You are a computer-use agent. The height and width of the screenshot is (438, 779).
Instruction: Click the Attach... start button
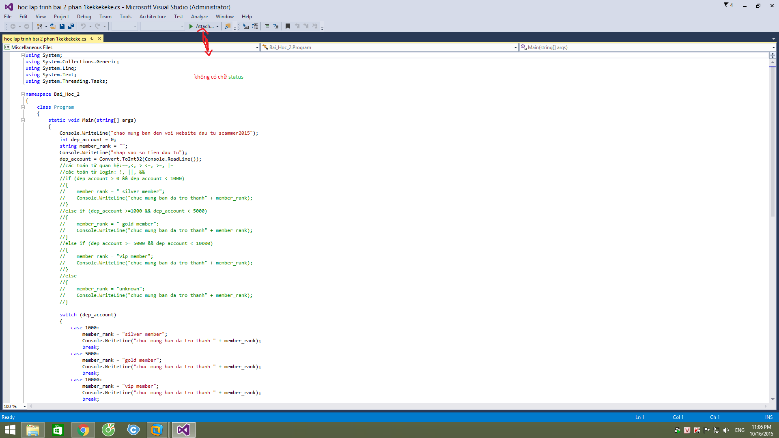(202, 26)
